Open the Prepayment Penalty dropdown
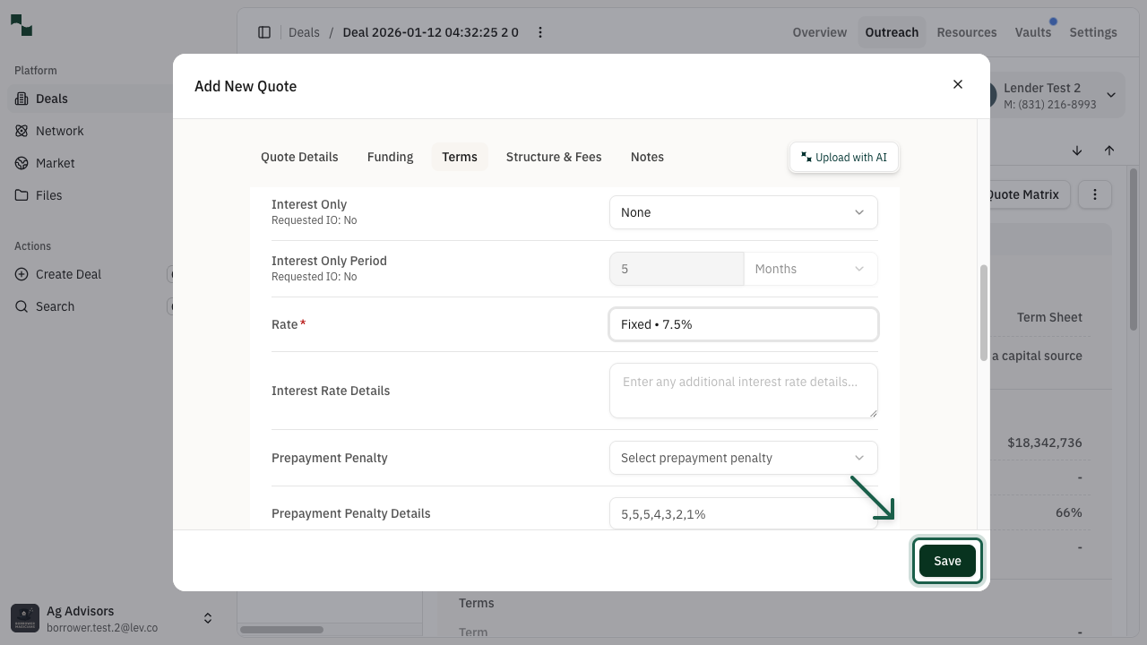Image resolution: width=1147 pixels, height=645 pixels. pos(742,458)
